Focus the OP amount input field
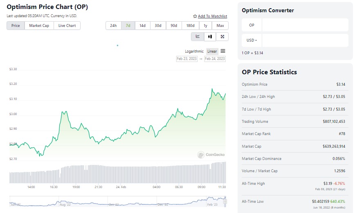This screenshot has height=213, width=355. pos(305,25)
